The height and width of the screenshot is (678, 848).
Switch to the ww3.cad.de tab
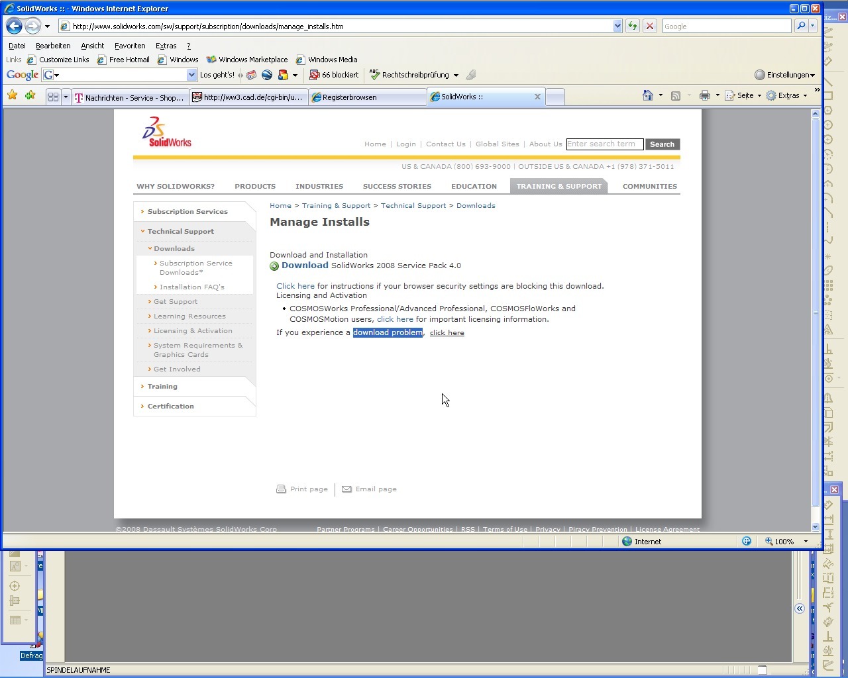(248, 97)
